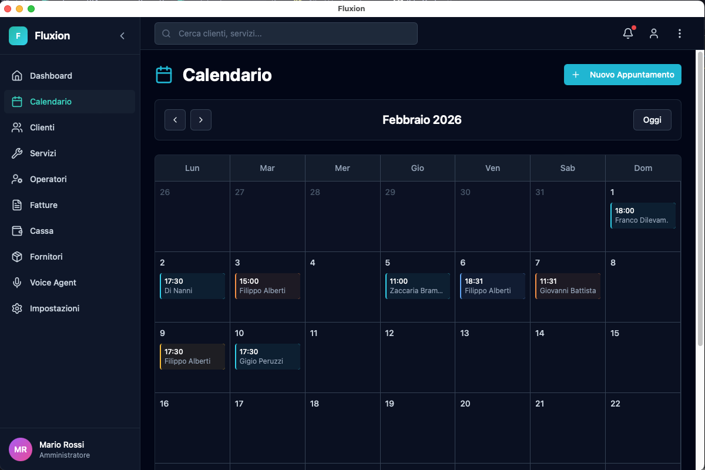This screenshot has width=705, height=470.
Task: Go to previous month with left arrow
Action: coord(174,119)
